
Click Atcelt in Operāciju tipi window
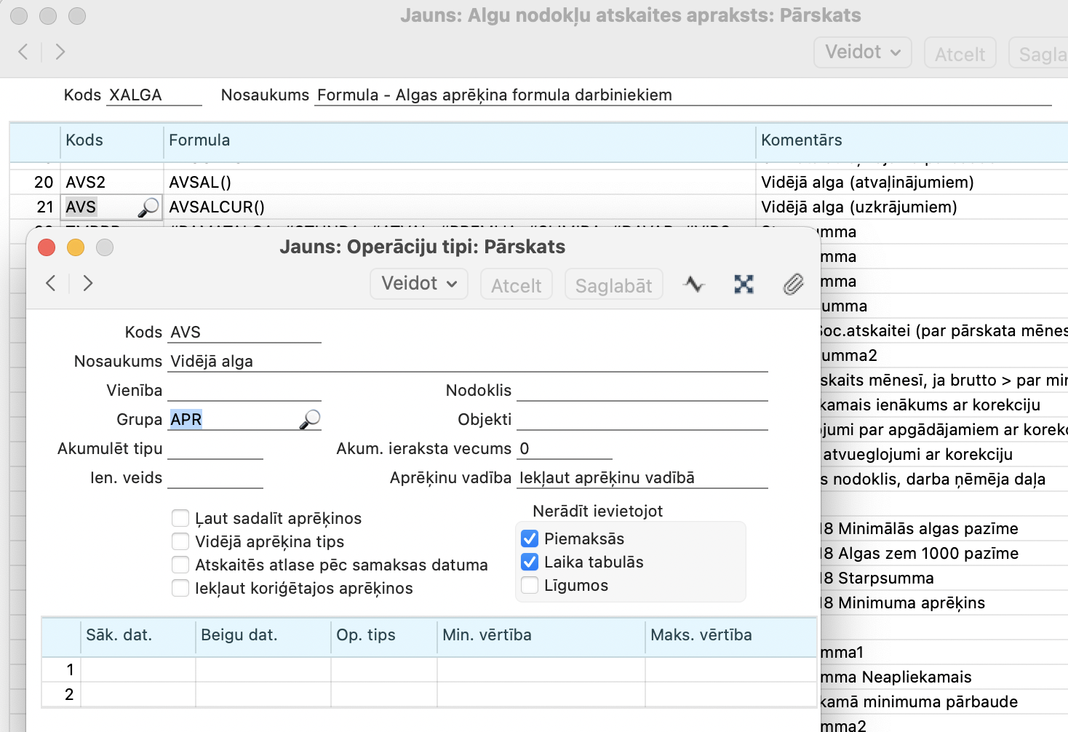[516, 285]
